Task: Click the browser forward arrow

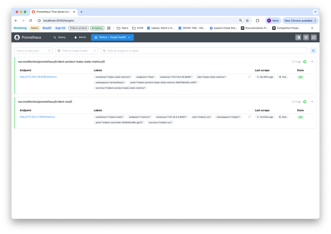Action: [x=23, y=20]
